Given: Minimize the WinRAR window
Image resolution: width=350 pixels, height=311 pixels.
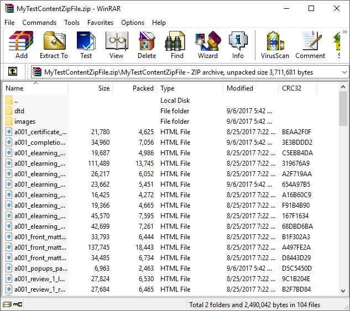Looking at the screenshot, I should click(x=286, y=8).
